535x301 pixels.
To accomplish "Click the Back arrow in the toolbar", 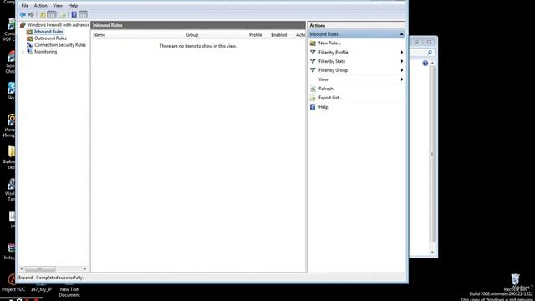I will 23,15.
